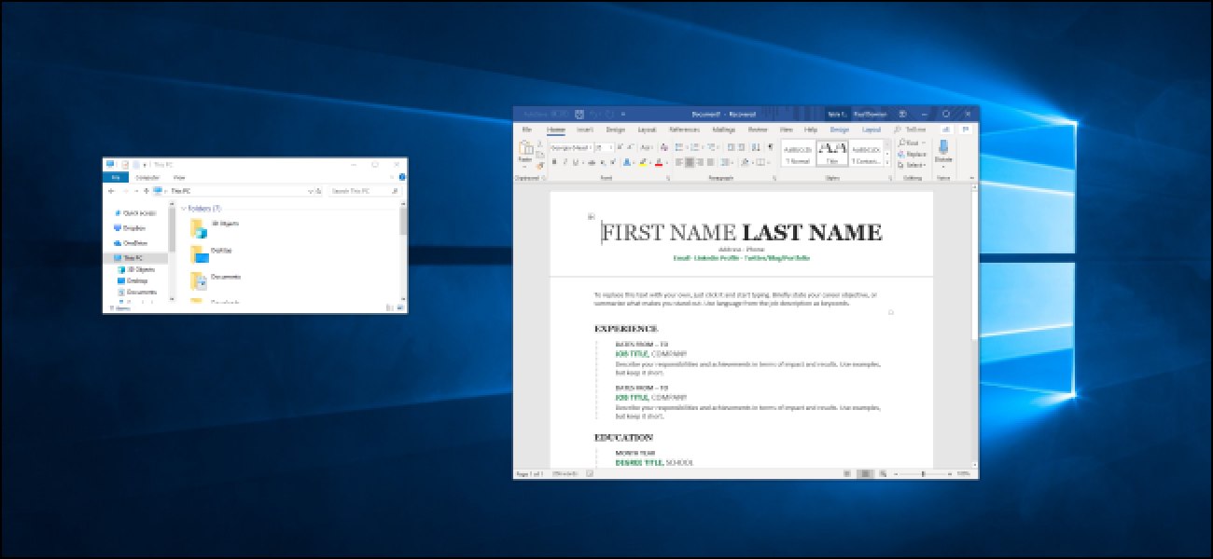Select OneDrive in the navigation pane
The height and width of the screenshot is (559, 1213).
click(132, 243)
